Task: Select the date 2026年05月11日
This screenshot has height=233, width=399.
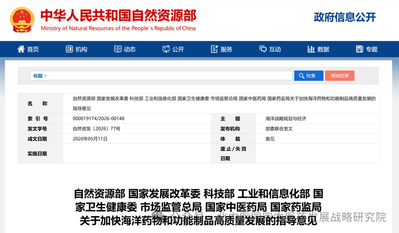Action: click(90, 139)
